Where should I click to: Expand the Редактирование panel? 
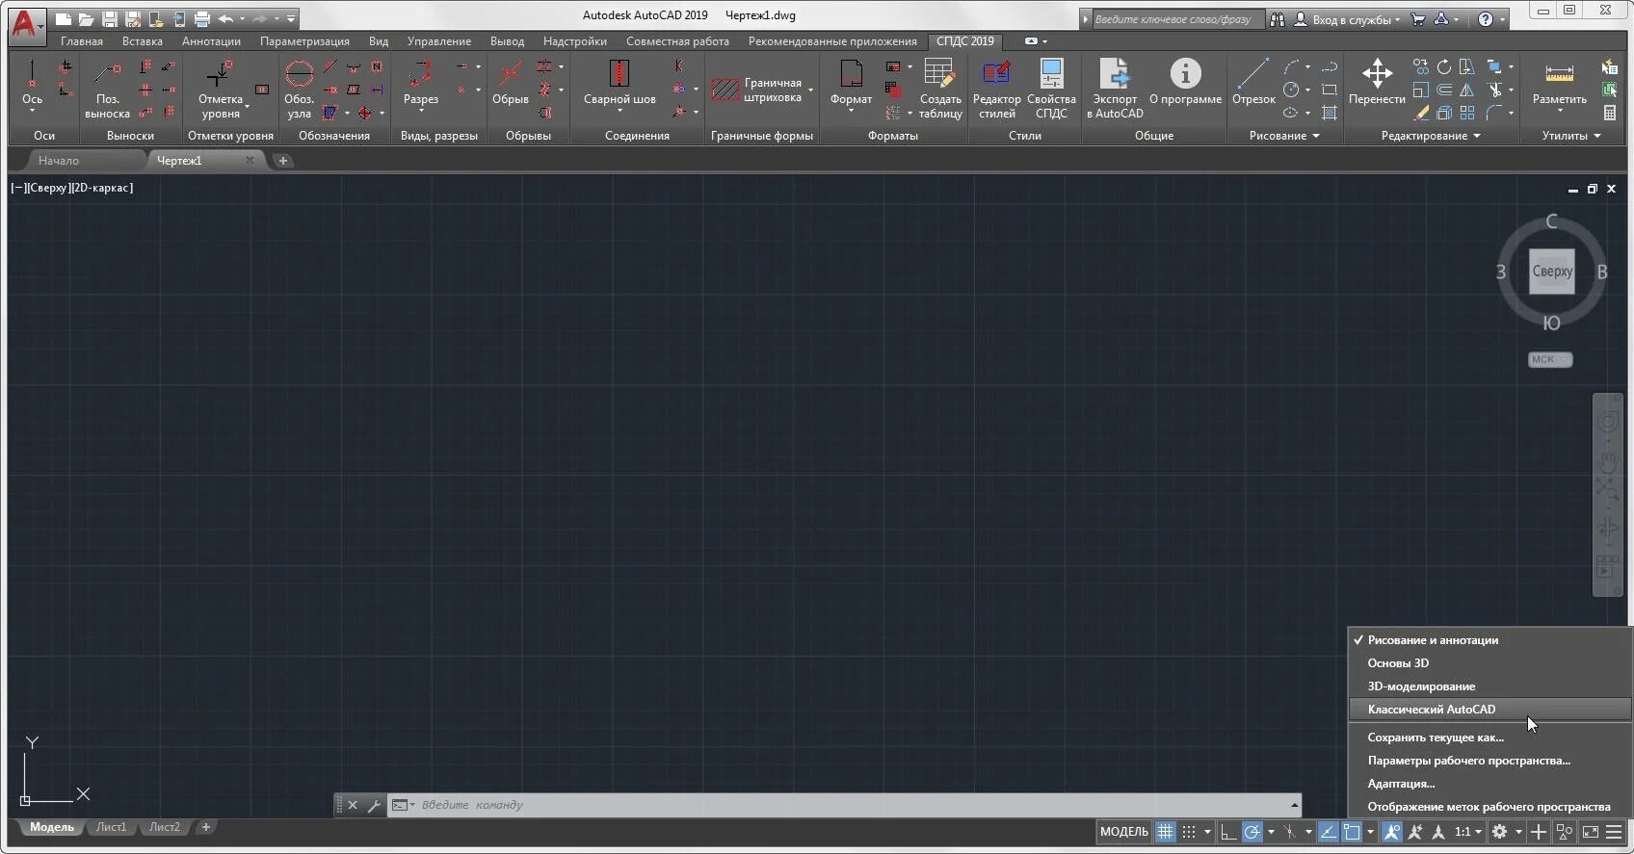tap(1431, 136)
